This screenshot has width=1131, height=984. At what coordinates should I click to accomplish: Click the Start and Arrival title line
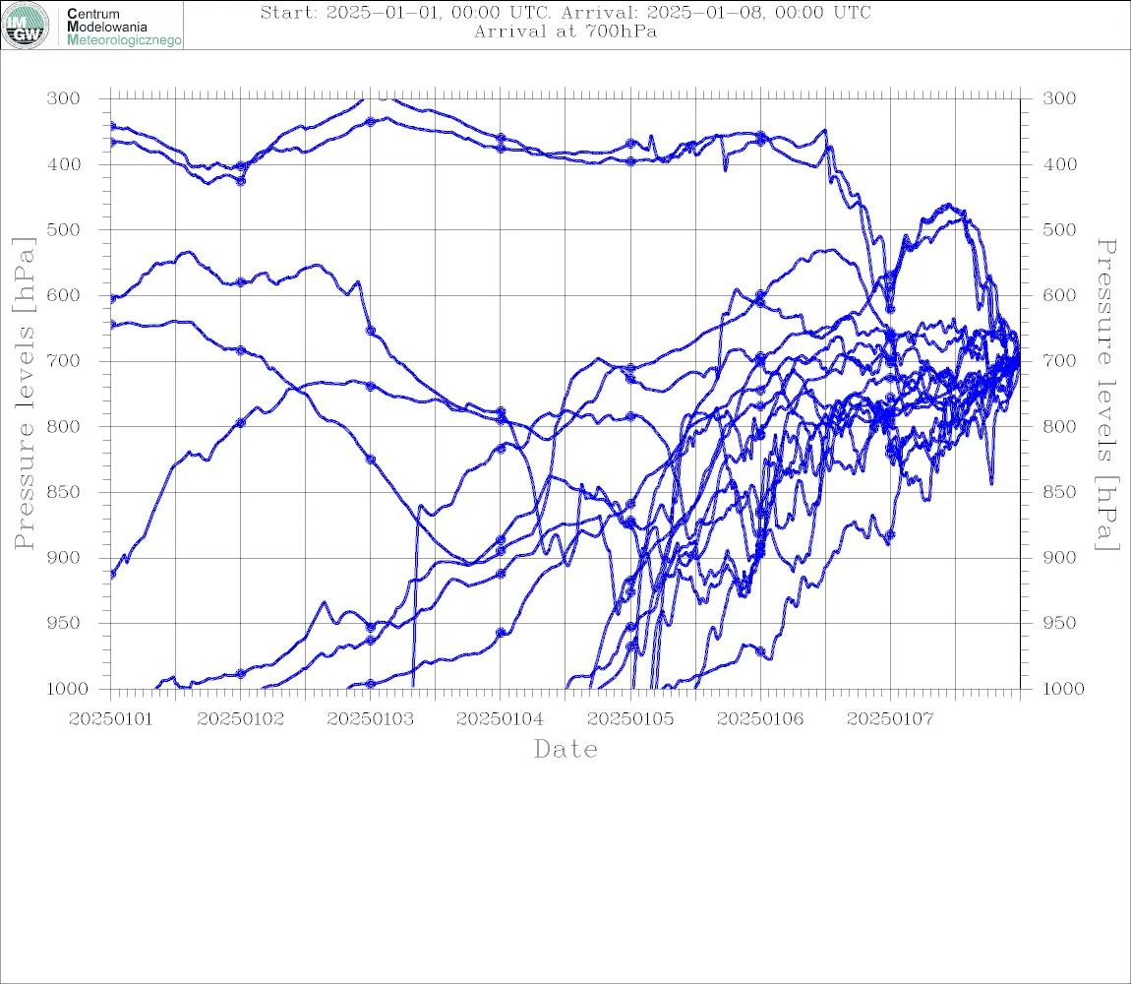coord(565,12)
